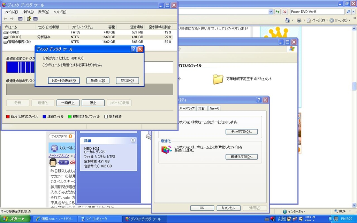Toggle console tree pane icon in defrag toolbar
The height and width of the screenshot is (223, 357).
[20, 19]
